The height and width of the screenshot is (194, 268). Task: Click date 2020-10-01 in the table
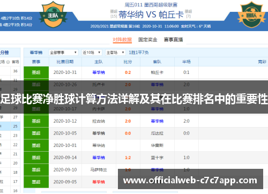point(65,145)
